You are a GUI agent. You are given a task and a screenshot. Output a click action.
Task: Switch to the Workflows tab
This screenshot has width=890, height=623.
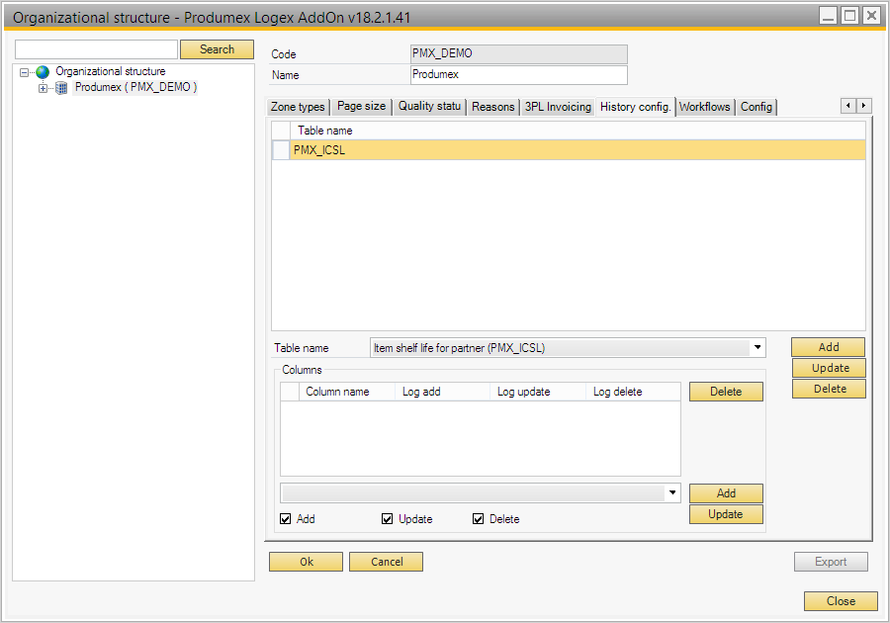tap(704, 107)
